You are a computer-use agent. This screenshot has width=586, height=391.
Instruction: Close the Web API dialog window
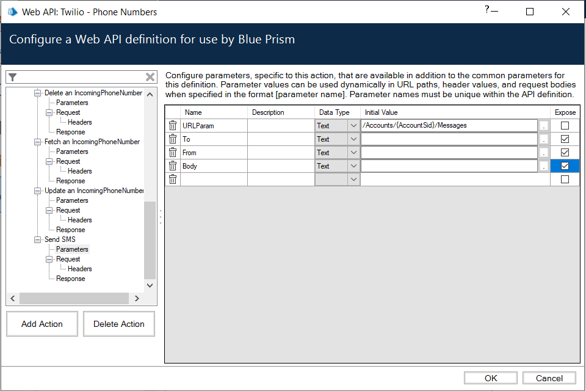coord(566,12)
